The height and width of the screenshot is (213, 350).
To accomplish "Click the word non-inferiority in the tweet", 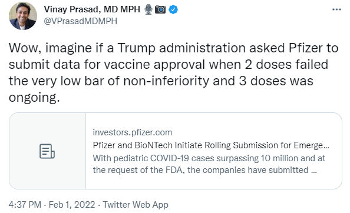I will pos(166,81).
